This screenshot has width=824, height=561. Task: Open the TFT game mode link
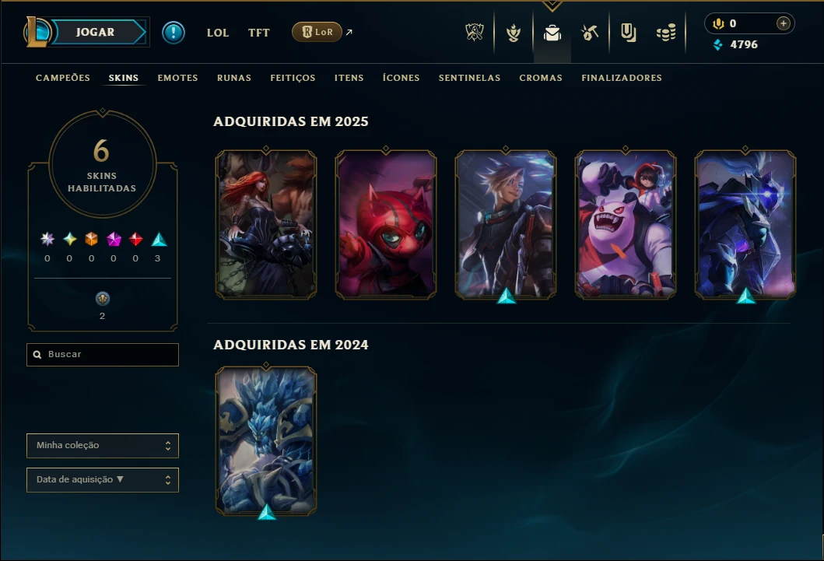pyautogui.click(x=258, y=33)
